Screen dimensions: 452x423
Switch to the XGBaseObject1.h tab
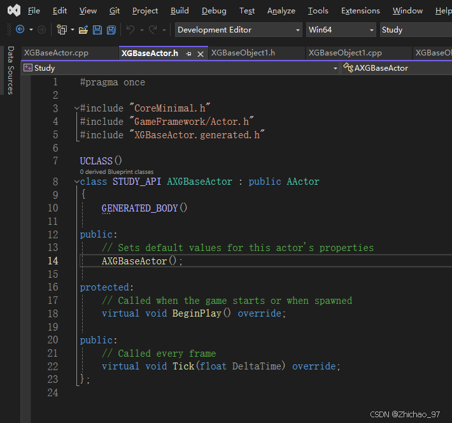point(243,53)
